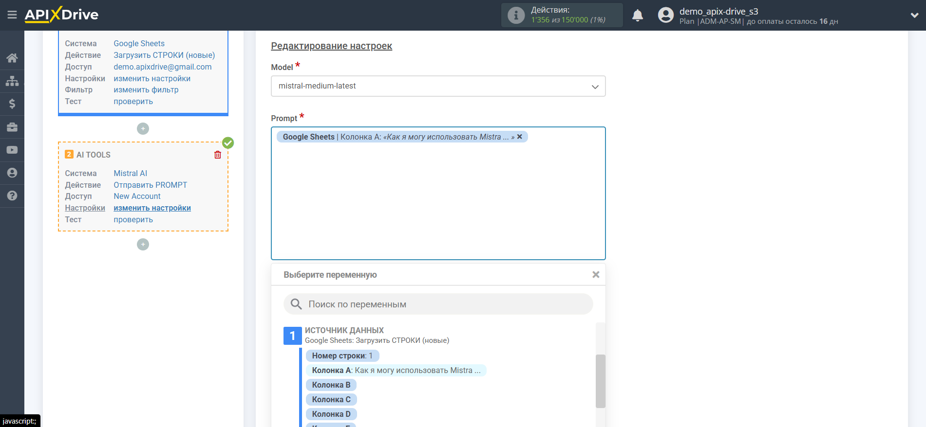Open the Mistral AI system link
Screen dimensions: 926x427
(x=130, y=173)
